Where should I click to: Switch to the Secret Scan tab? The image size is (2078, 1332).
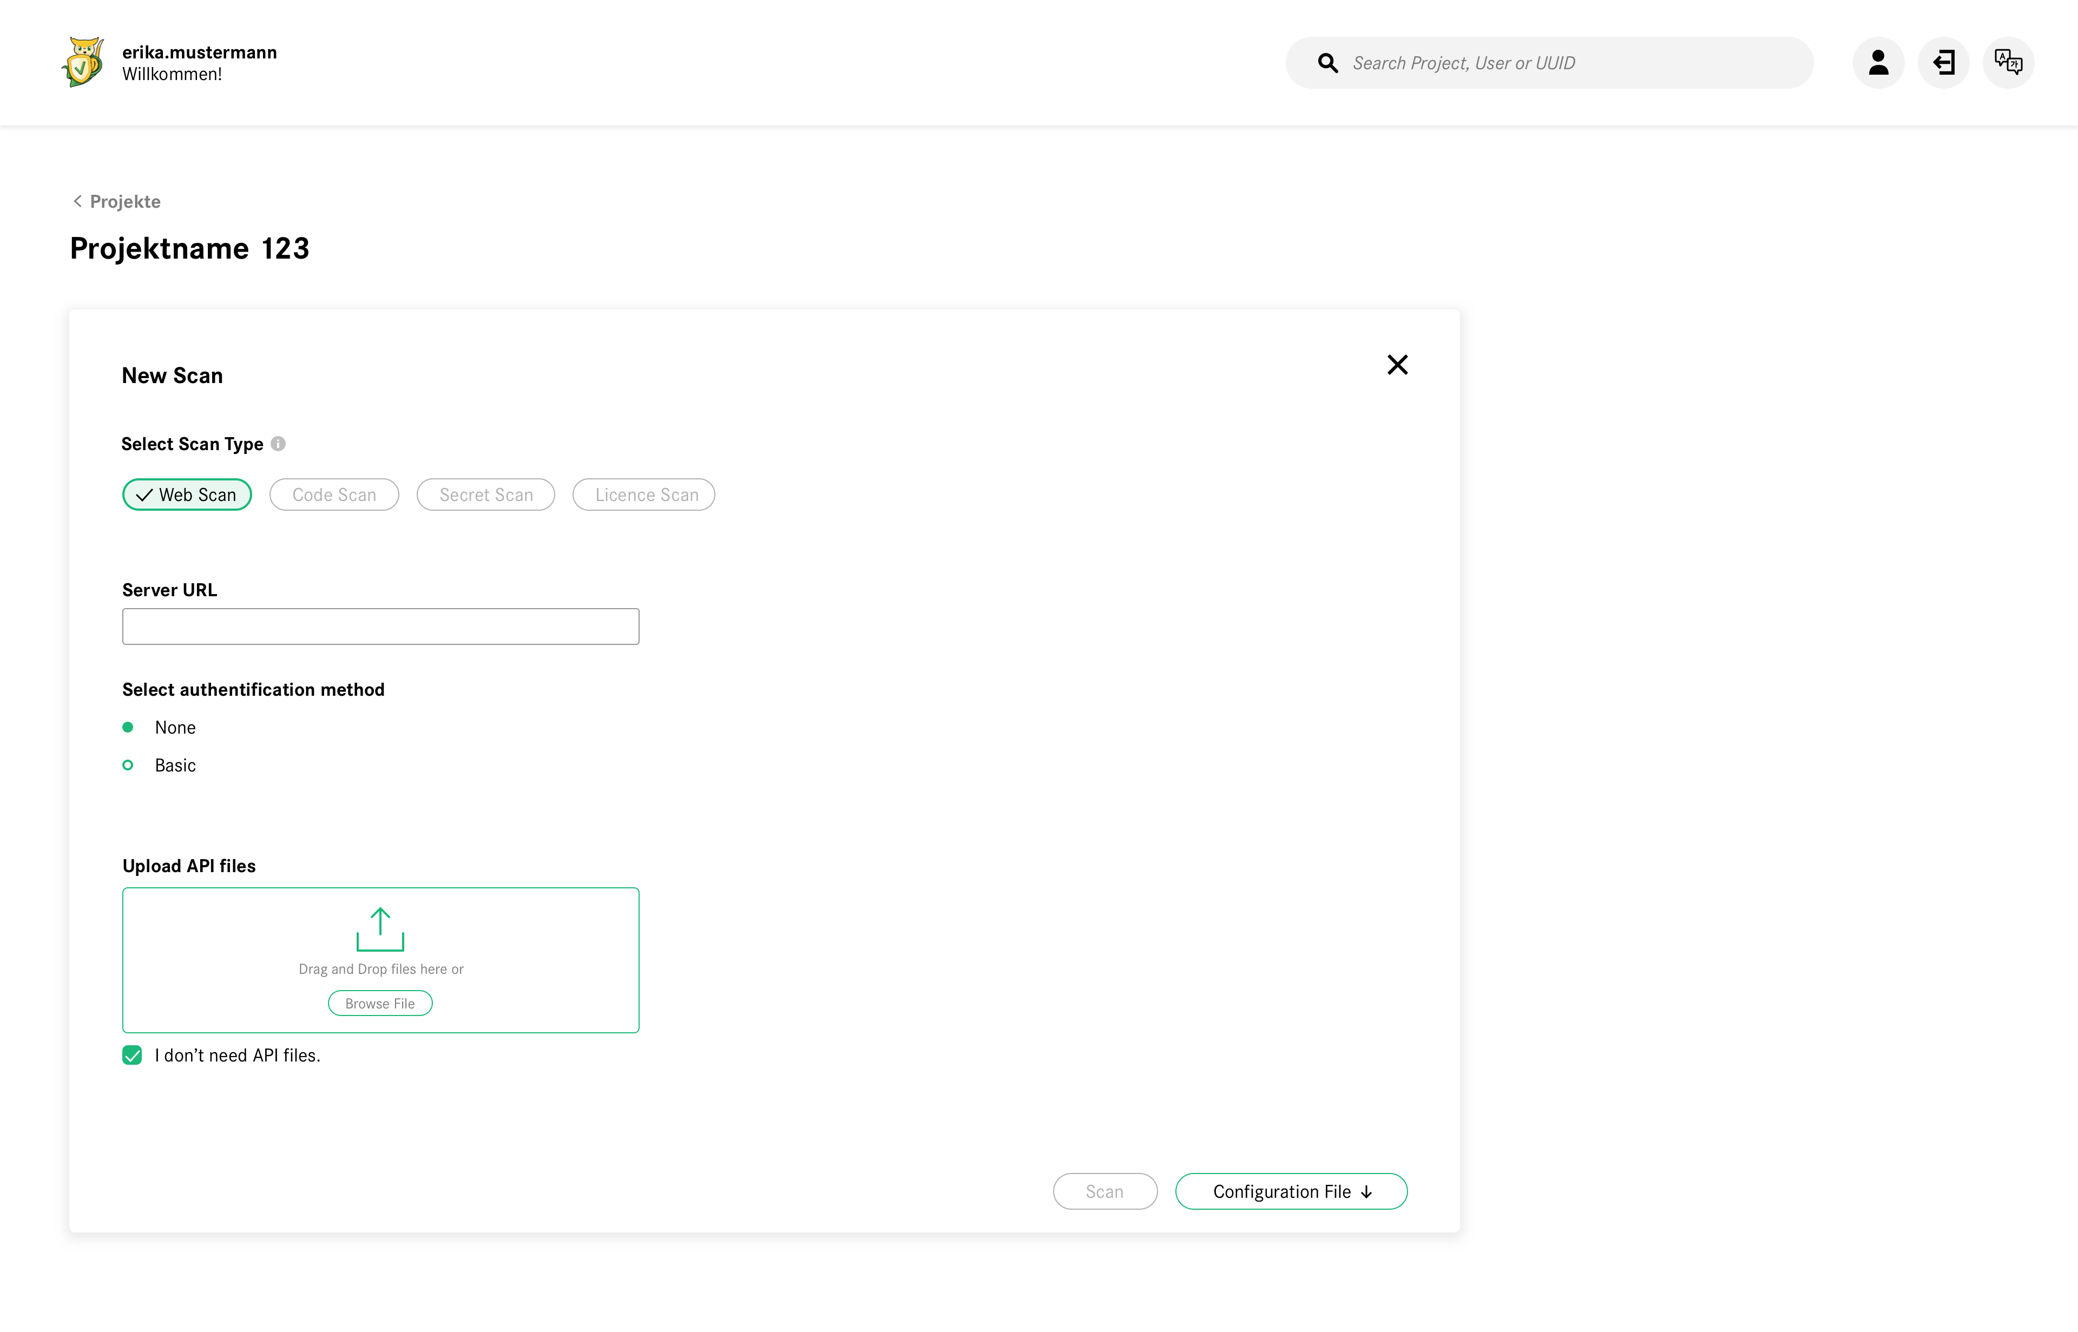pos(485,494)
